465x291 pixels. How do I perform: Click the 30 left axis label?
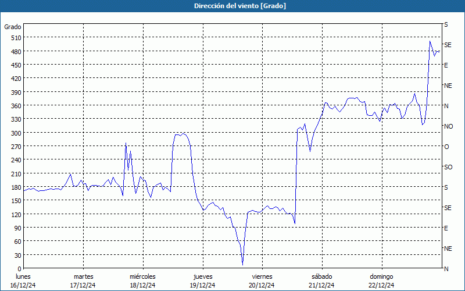point(17,255)
